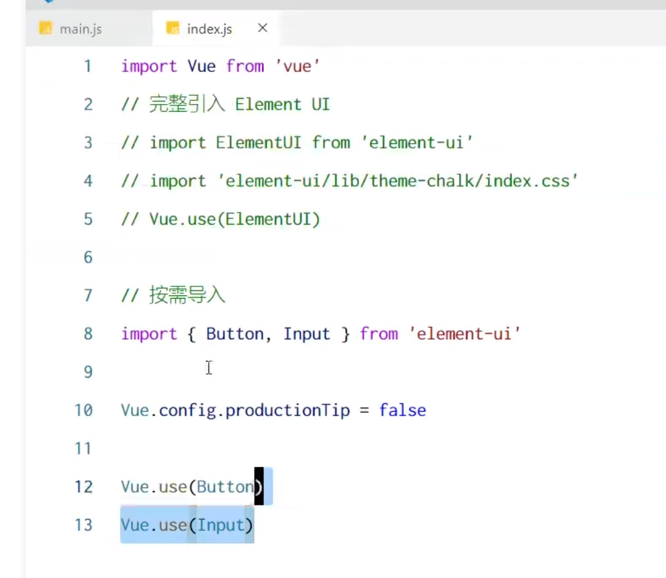Click line number 12 in the gutter
Screen dimensions: 666x578
[x=83, y=487]
